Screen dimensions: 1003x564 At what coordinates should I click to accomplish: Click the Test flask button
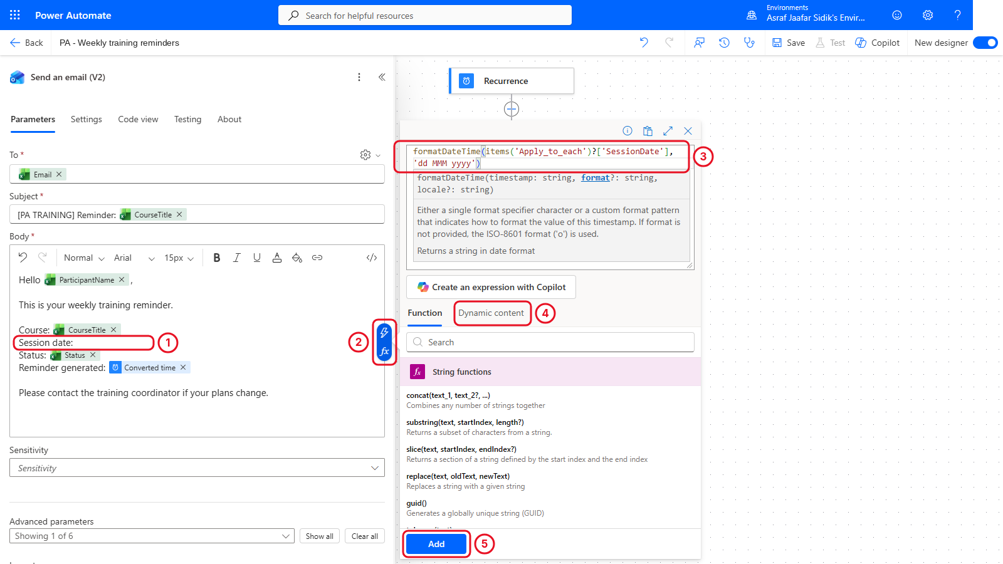coord(830,43)
